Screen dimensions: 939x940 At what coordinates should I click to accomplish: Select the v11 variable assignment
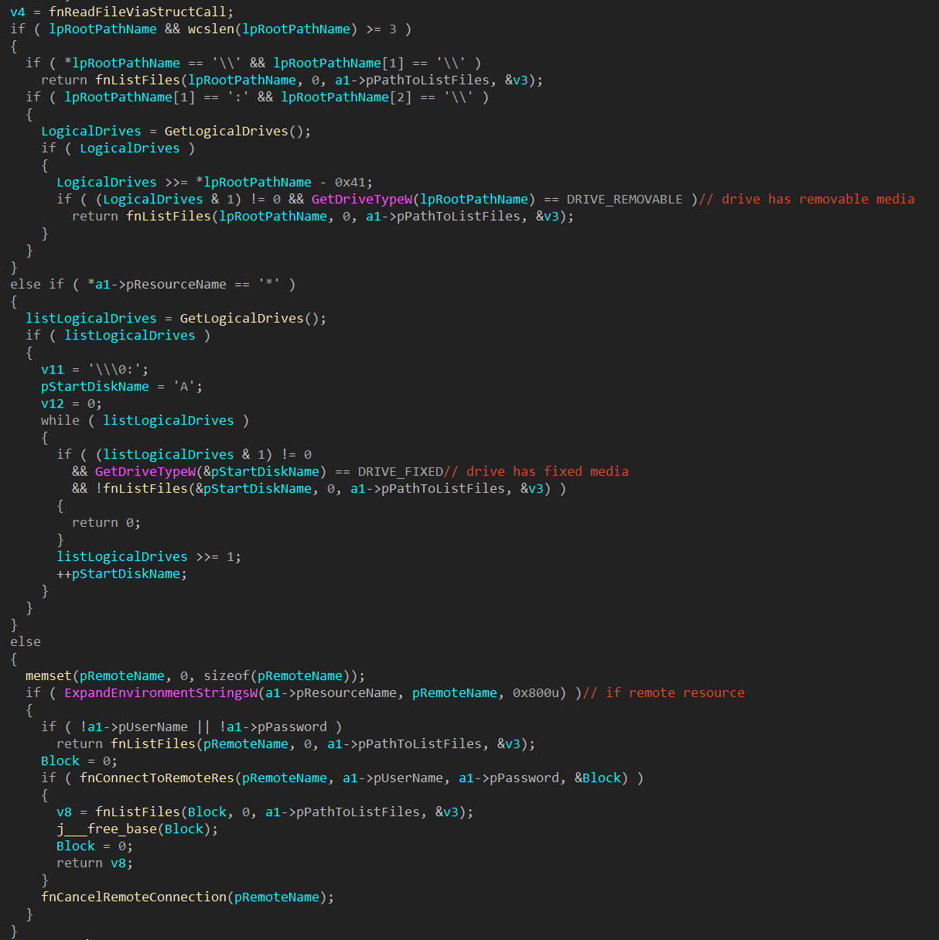[x=95, y=369]
